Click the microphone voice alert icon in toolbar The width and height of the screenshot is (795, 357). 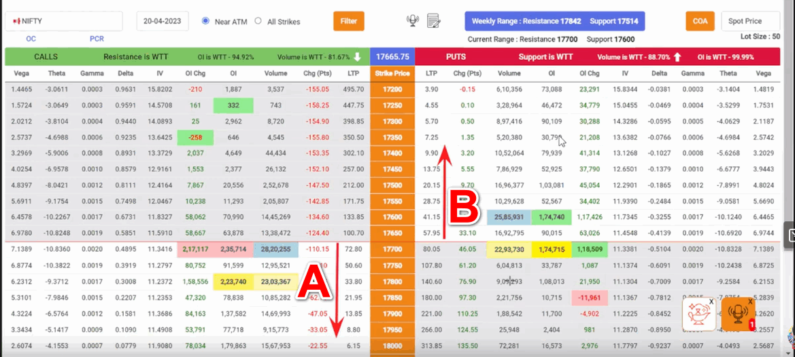coord(412,21)
